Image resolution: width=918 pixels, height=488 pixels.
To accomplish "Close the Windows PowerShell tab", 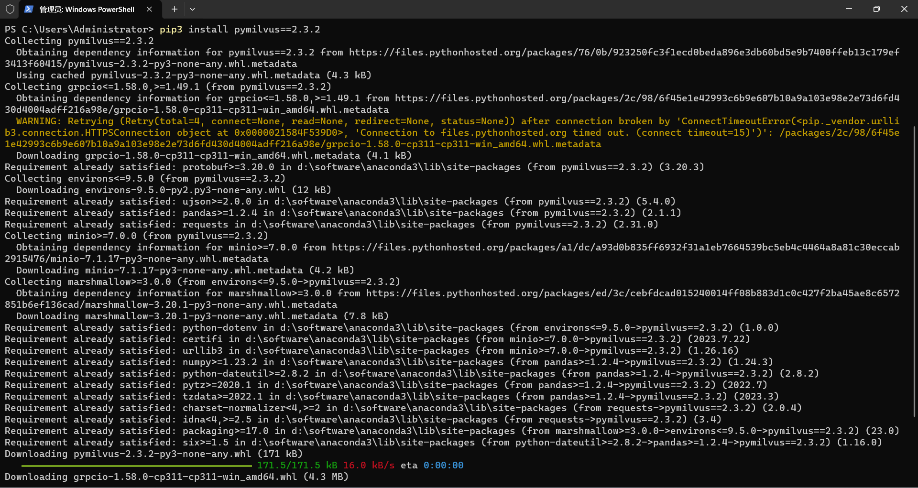I will point(149,9).
